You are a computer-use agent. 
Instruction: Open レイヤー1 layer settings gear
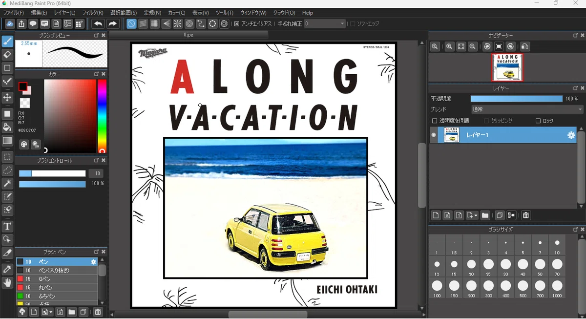[571, 135]
